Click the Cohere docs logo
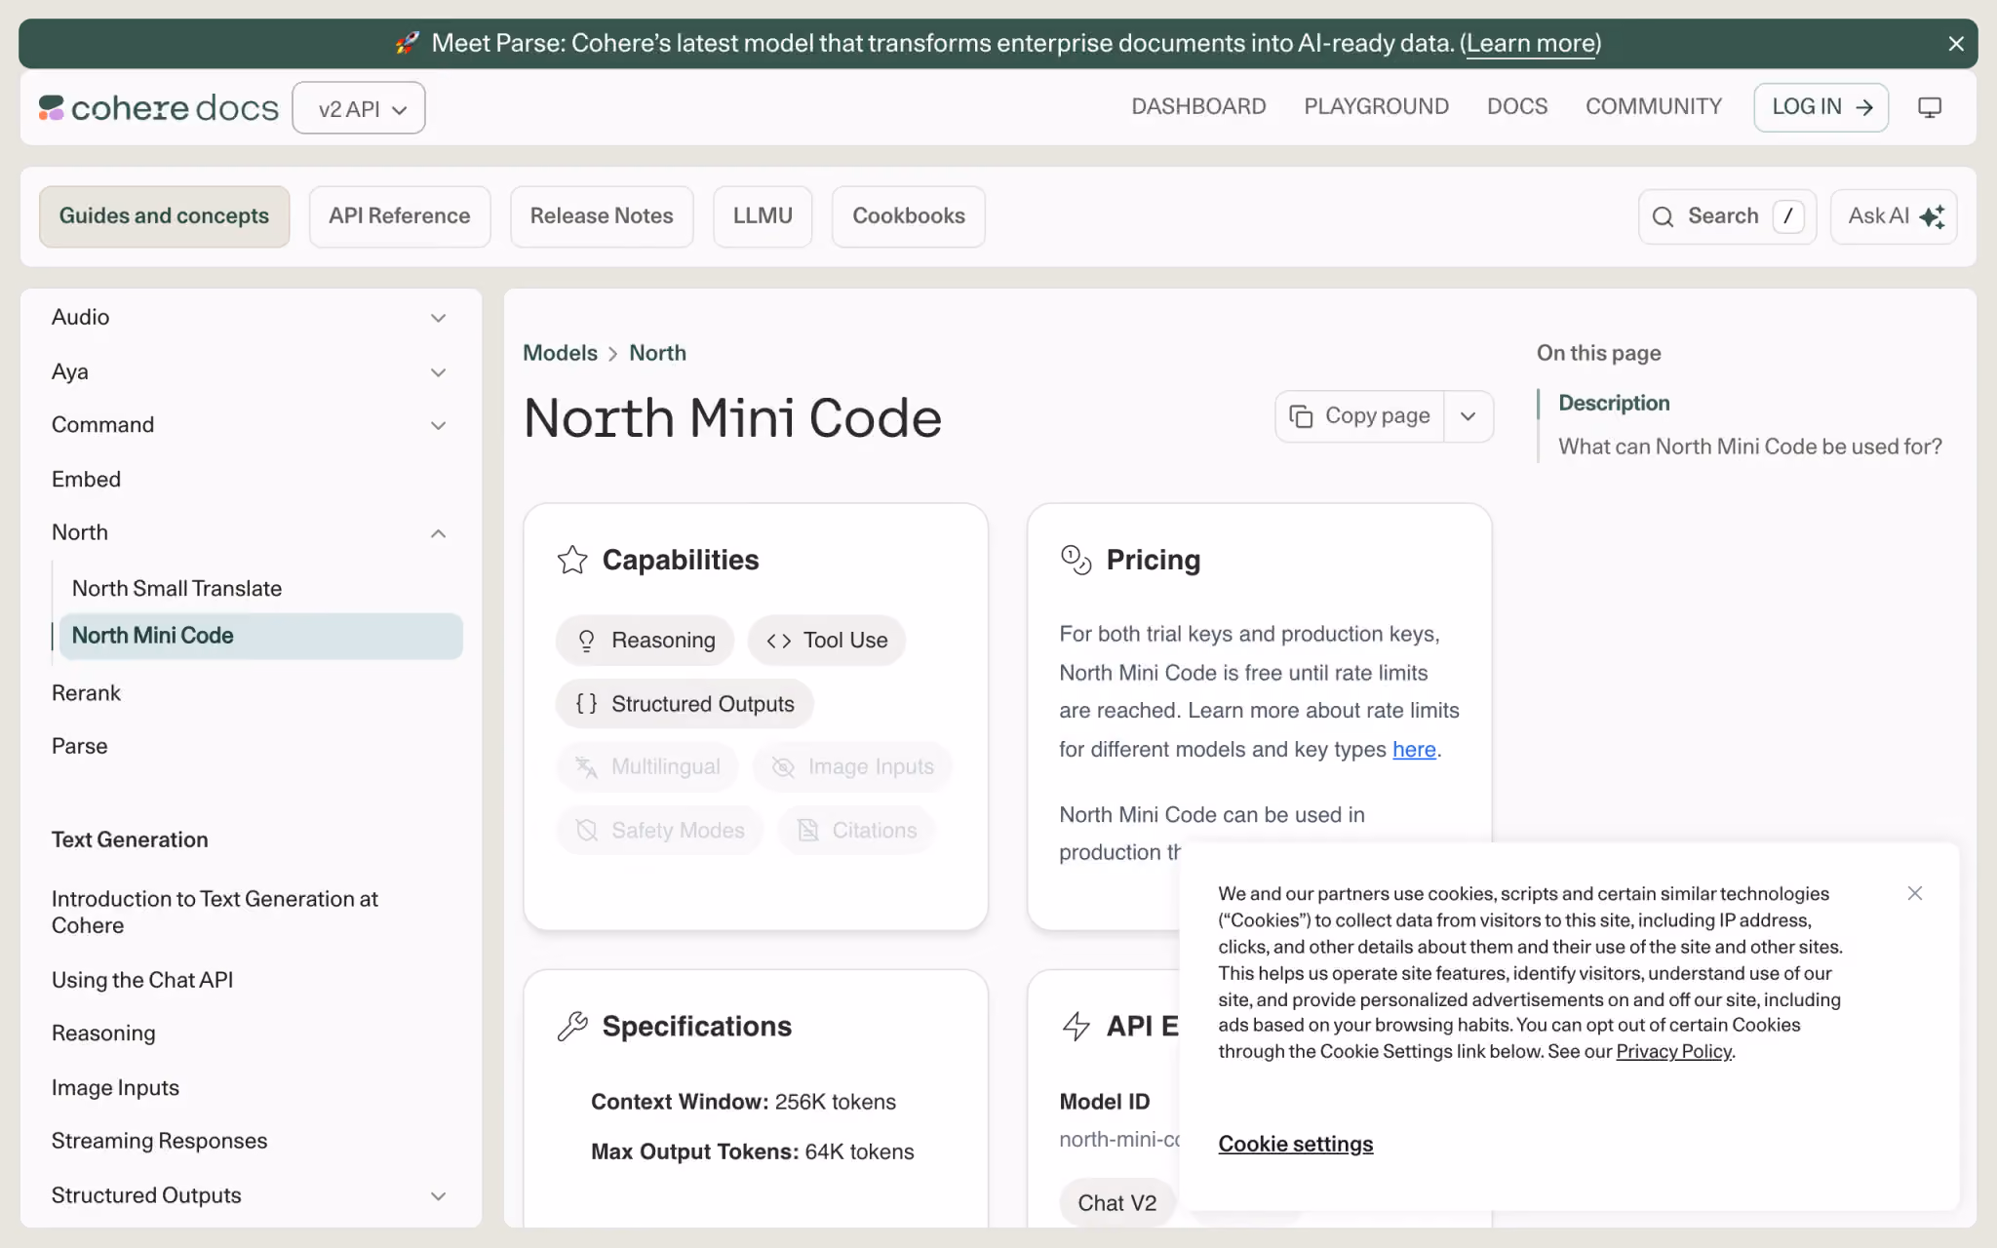 158,107
